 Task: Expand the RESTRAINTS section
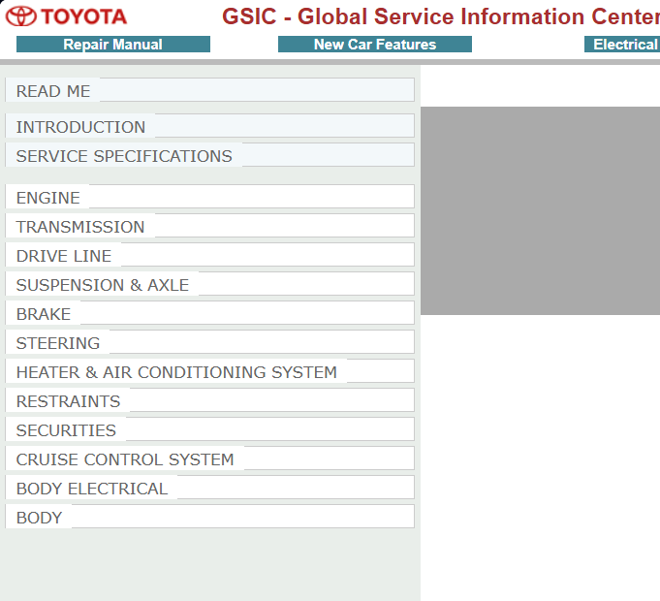[209, 399]
